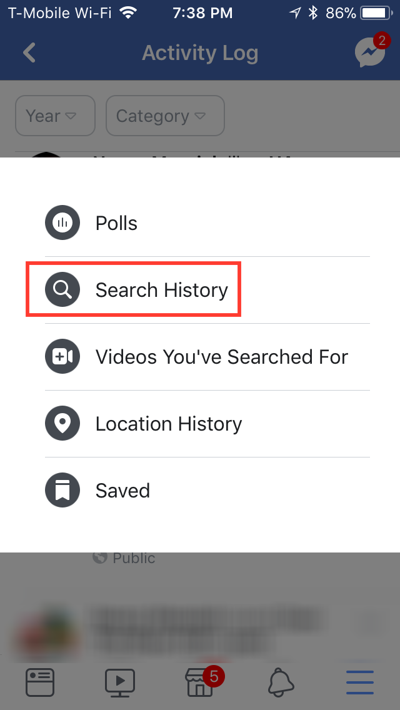
Task: Choose the Location History category
Action: (207, 424)
